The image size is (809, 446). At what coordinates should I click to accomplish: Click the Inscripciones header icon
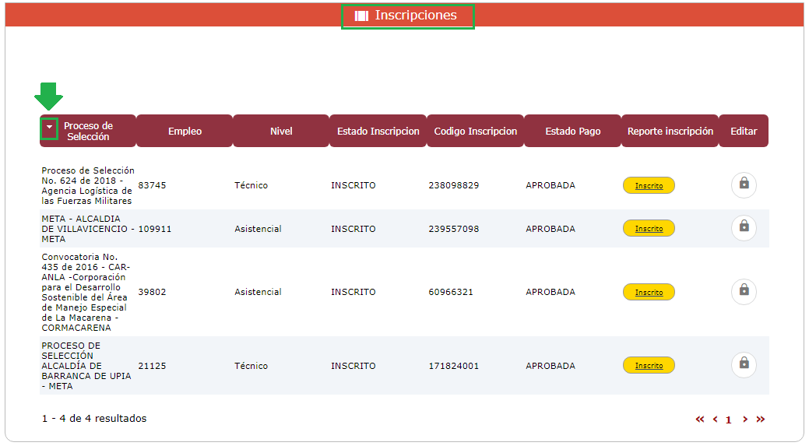[x=361, y=16]
